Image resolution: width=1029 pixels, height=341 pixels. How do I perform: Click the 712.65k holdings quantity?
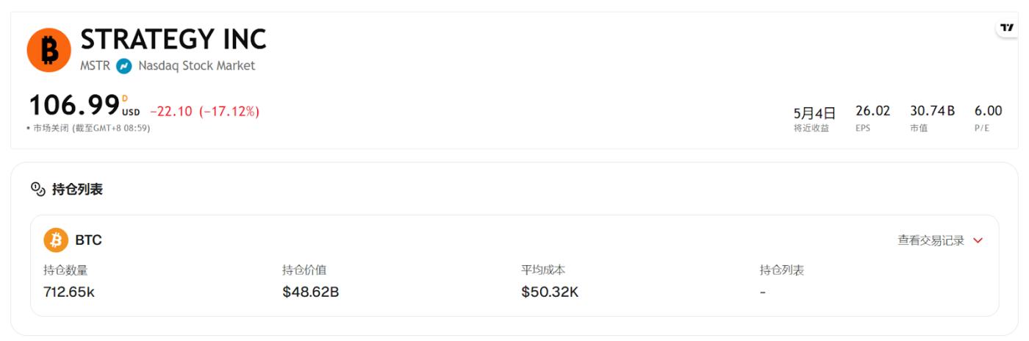click(69, 292)
